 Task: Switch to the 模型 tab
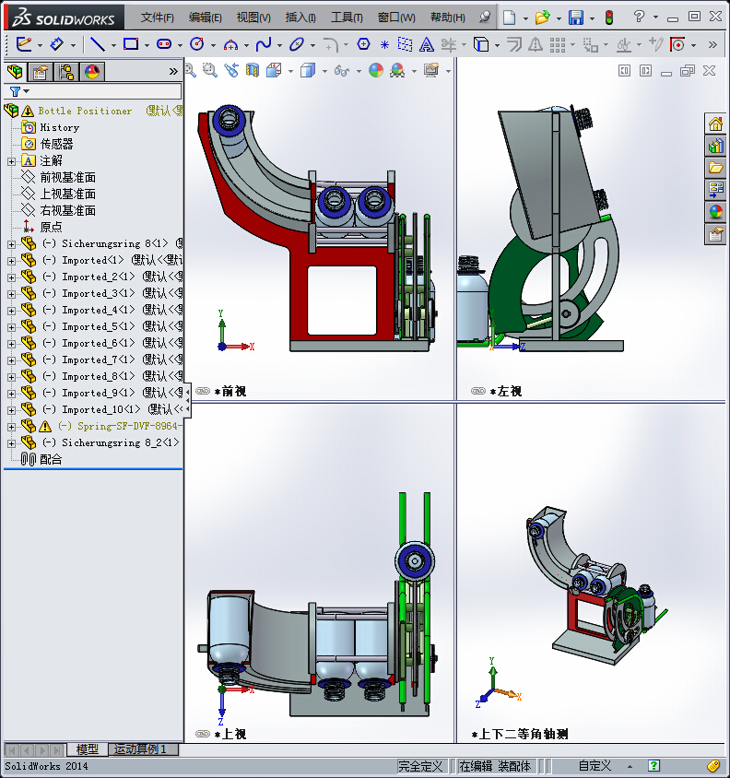click(88, 749)
